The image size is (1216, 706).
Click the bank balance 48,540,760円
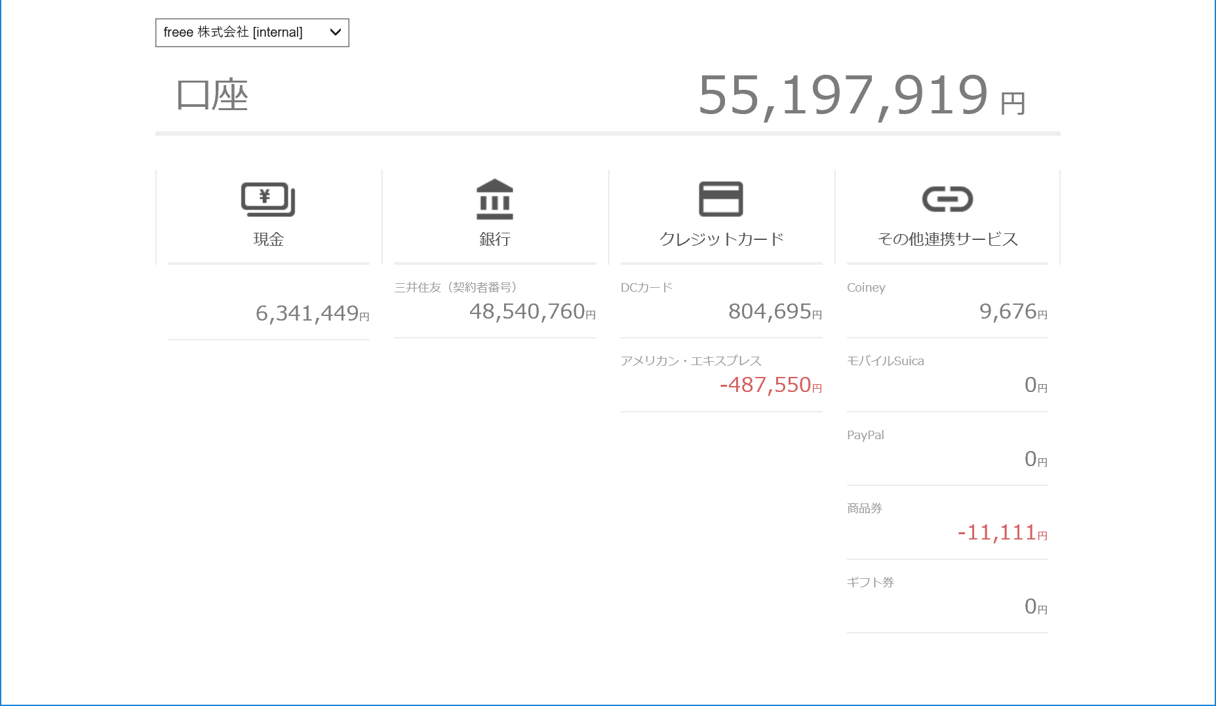(x=532, y=311)
